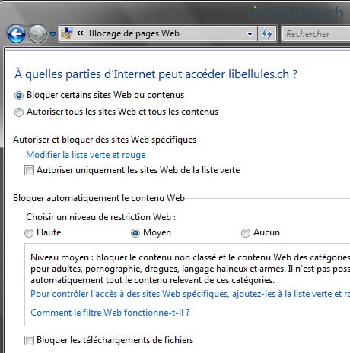Click the Rechercher search field
The image size is (350, 353).
(x=316, y=33)
